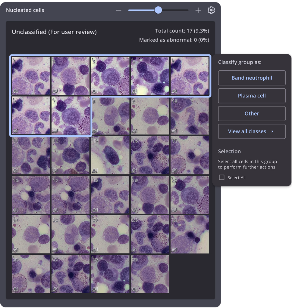Select cell thumbnail number 12

[71, 156]
